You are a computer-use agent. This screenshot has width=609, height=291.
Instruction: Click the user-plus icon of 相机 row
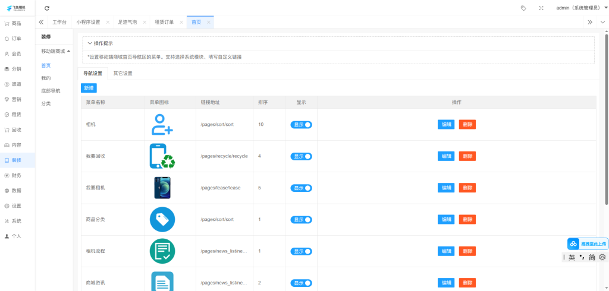tap(162, 125)
